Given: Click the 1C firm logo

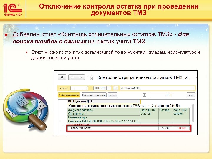Looking at the screenshot, I should [x=13, y=9].
